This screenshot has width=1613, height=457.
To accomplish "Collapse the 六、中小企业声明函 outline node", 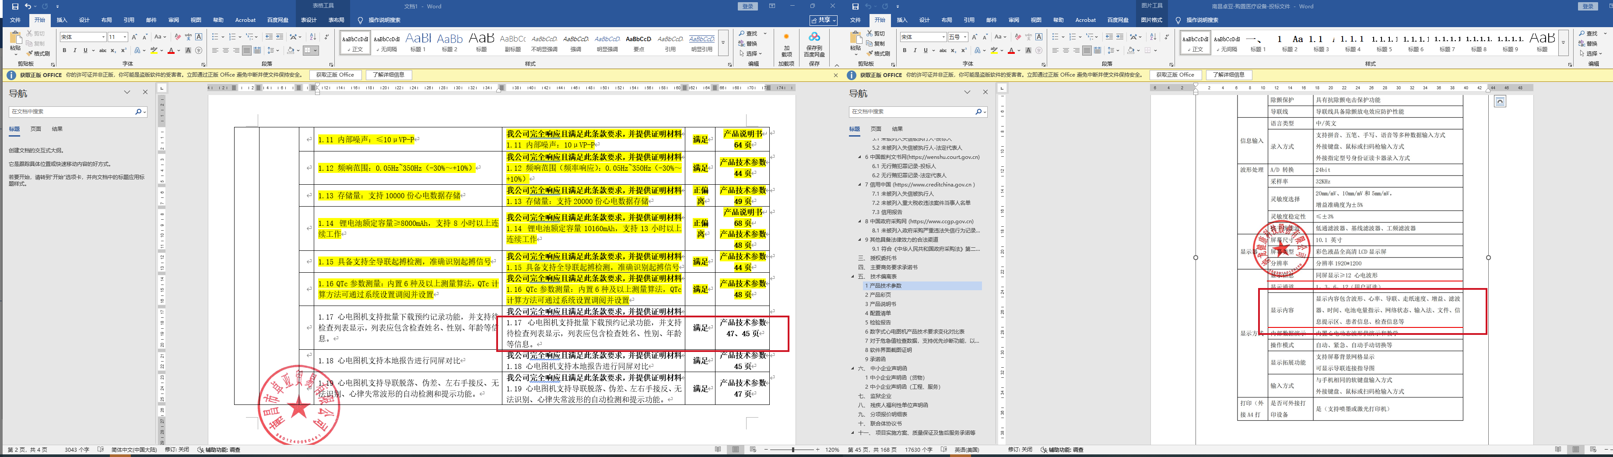I will [852, 369].
